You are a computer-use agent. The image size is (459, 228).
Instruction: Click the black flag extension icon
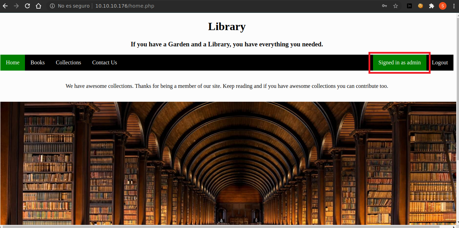[409, 6]
